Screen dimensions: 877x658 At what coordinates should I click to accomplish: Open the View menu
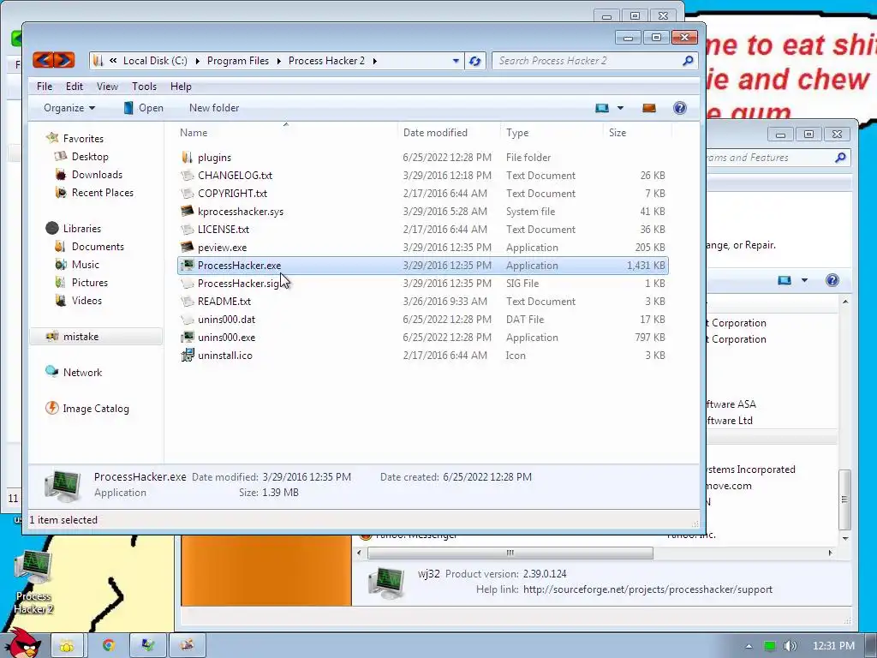pyautogui.click(x=107, y=87)
